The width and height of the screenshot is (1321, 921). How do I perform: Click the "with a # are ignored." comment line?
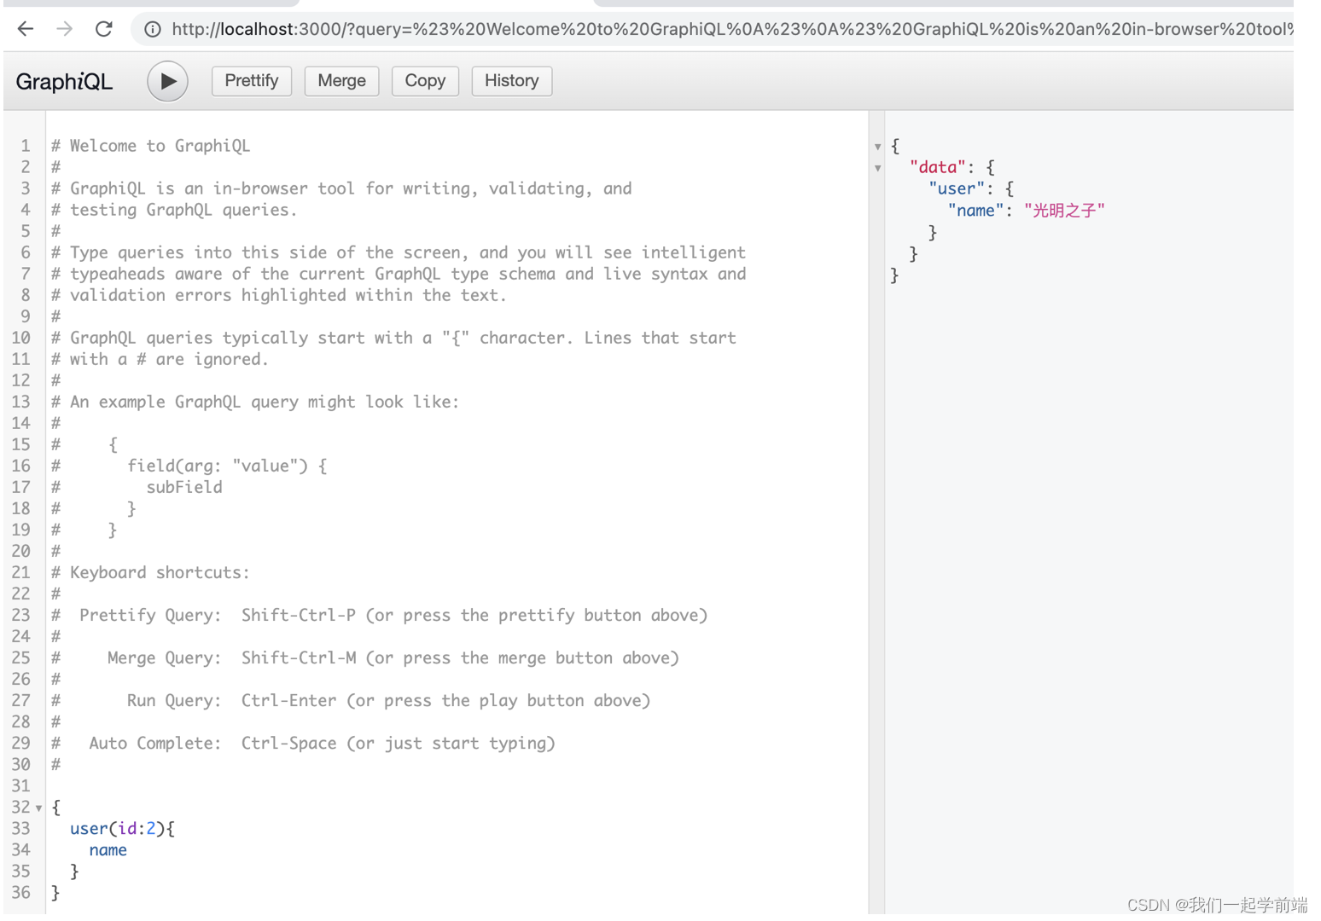(160, 360)
